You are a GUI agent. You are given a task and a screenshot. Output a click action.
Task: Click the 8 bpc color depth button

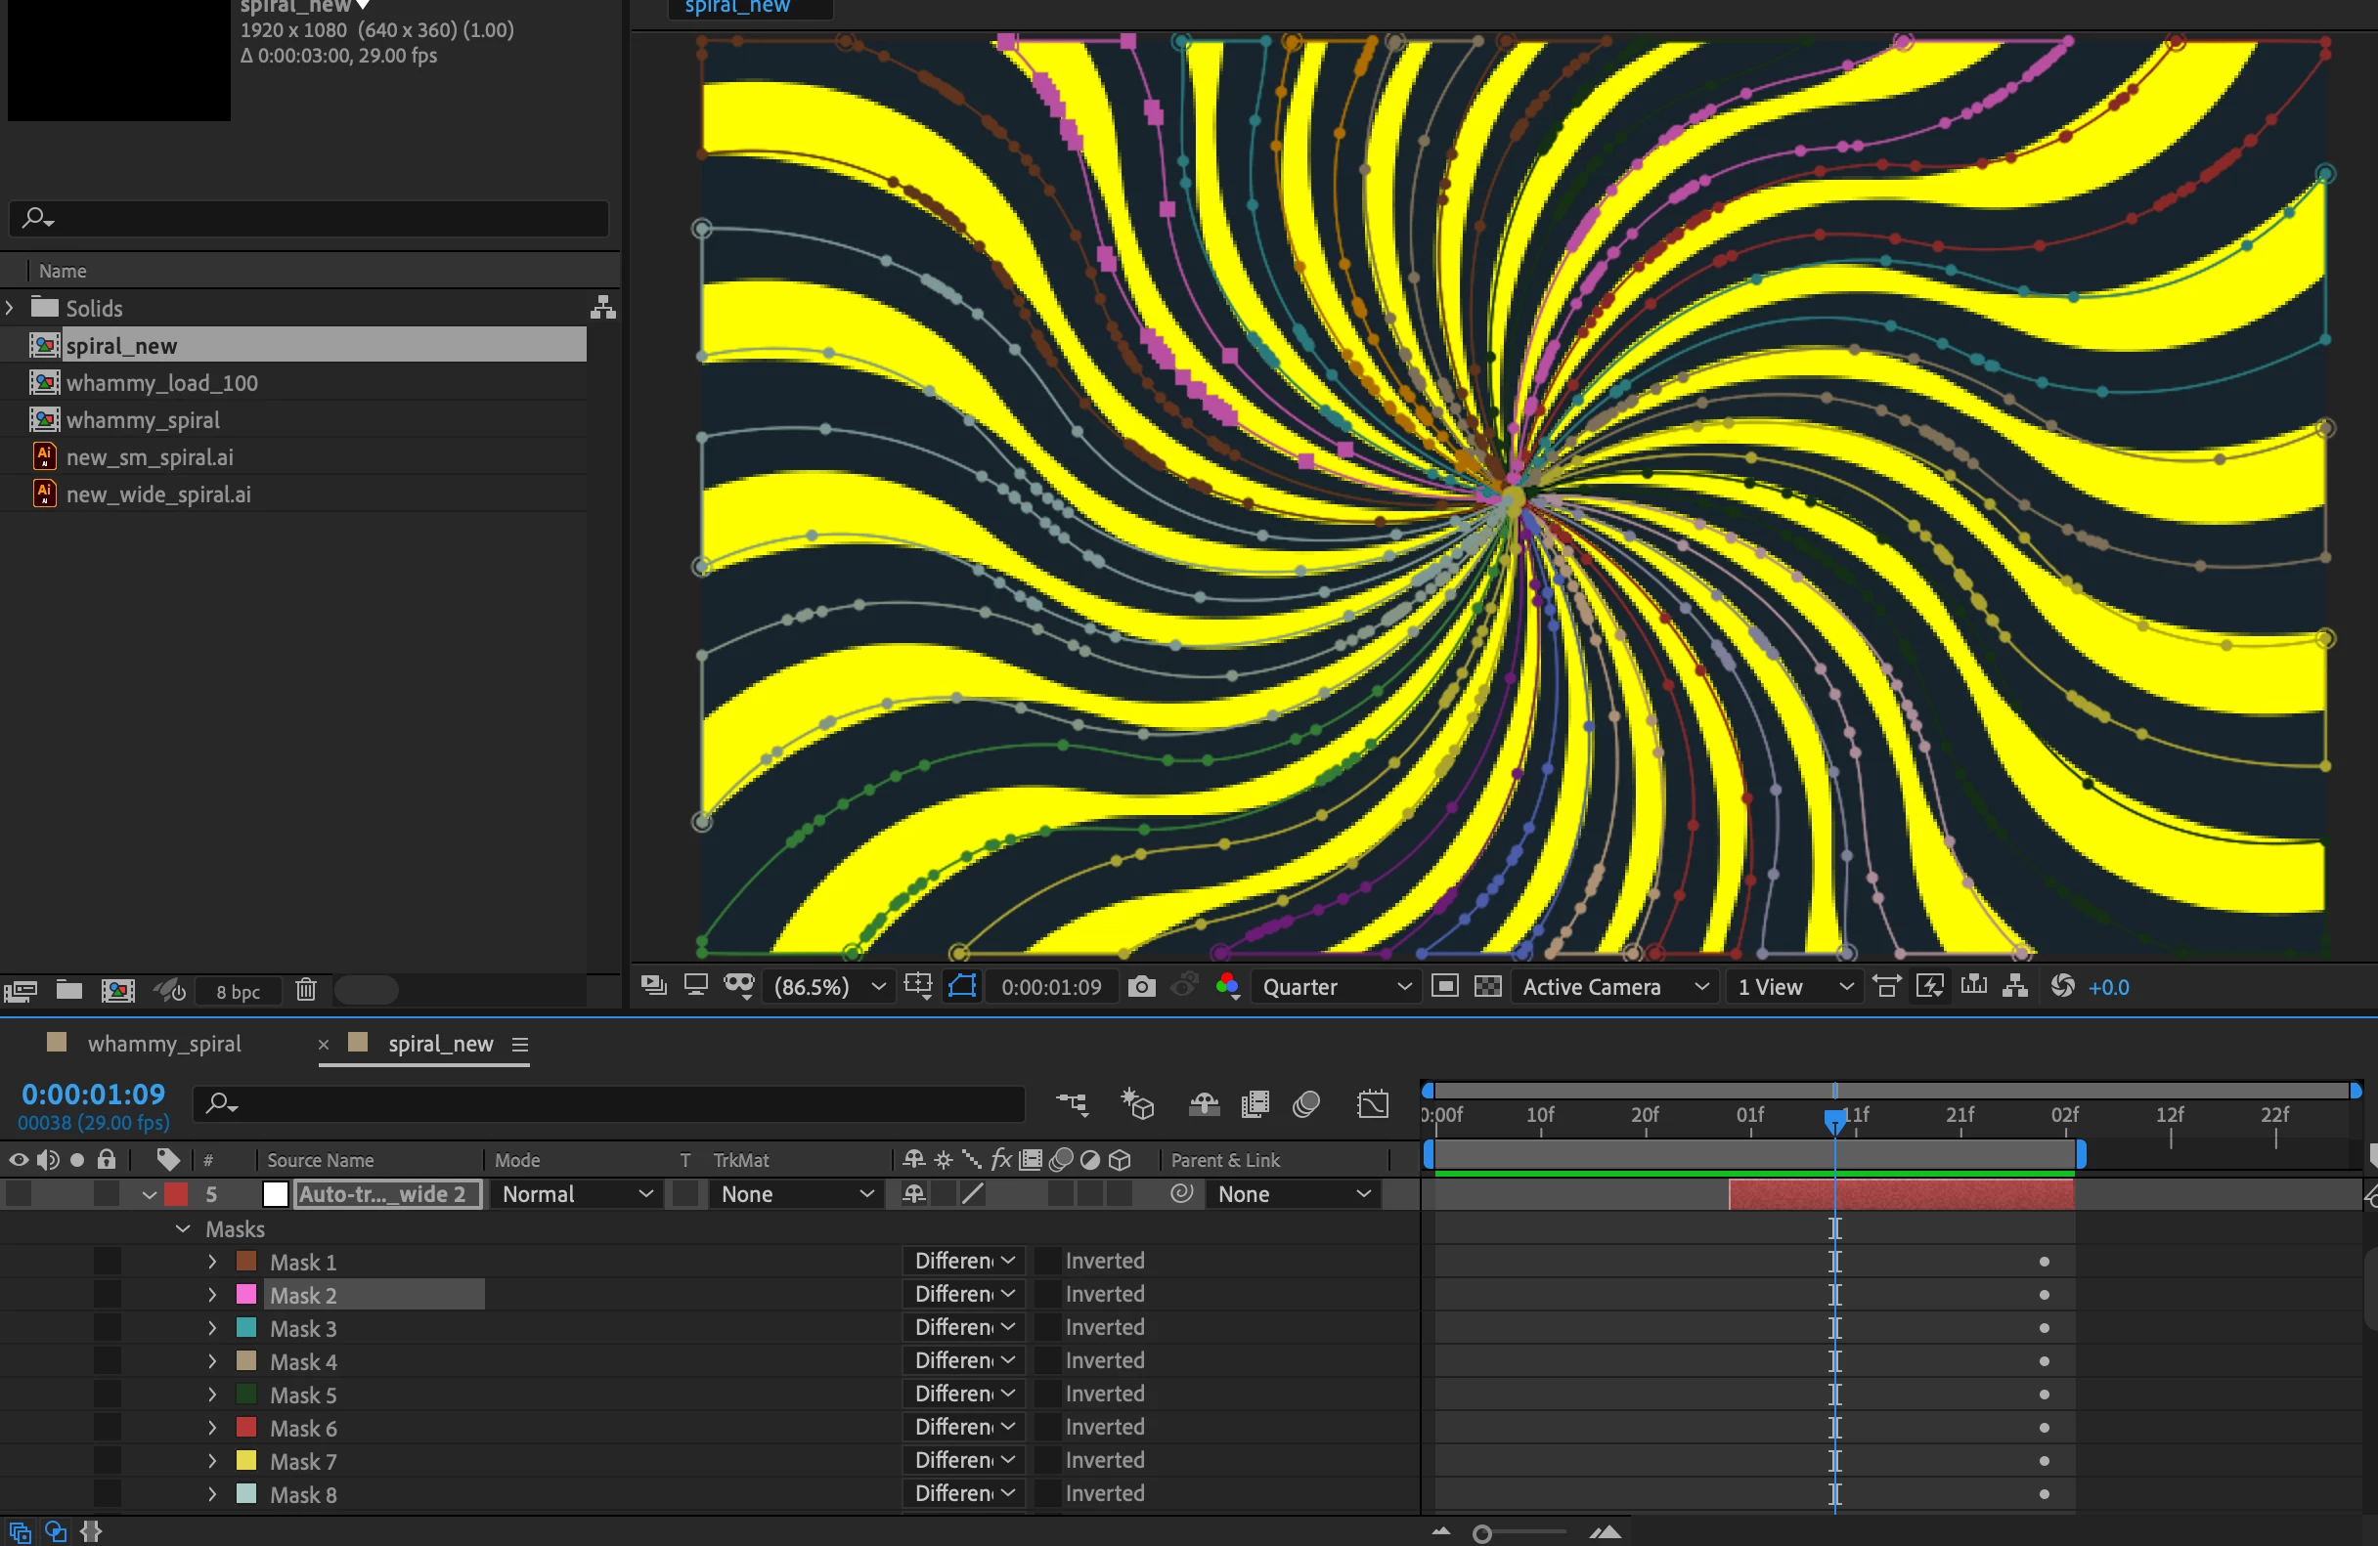(x=238, y=991)
